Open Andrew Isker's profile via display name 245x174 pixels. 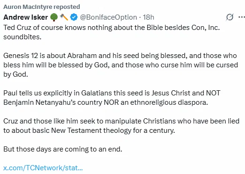pos(25,17)
